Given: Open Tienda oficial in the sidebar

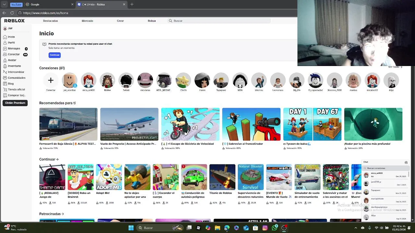Looking at the screenshot, I should pyautogui.click(x=14, y=89).
